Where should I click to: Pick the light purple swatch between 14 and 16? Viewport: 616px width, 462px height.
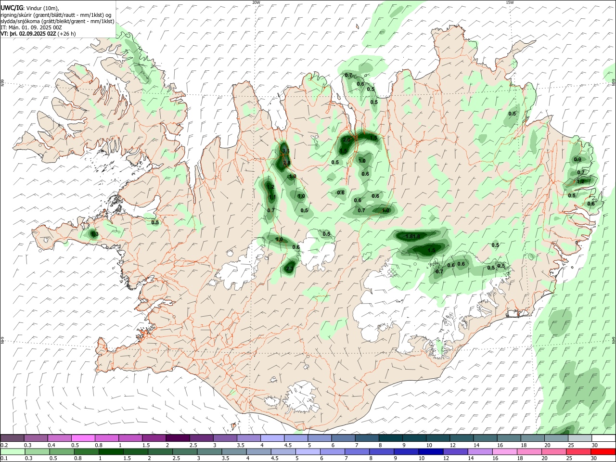480,452
